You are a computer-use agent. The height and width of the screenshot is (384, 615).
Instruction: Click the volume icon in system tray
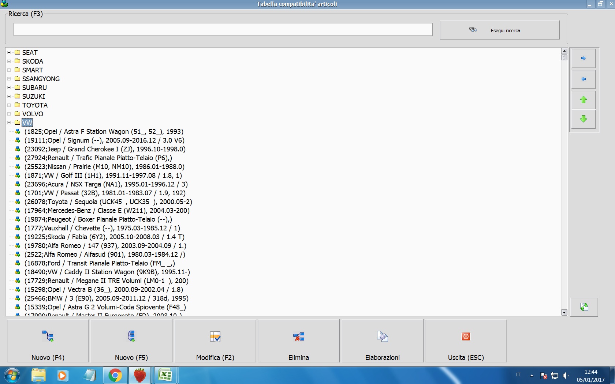(x=566, y=376)
